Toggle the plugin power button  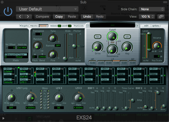coord(8,12)
